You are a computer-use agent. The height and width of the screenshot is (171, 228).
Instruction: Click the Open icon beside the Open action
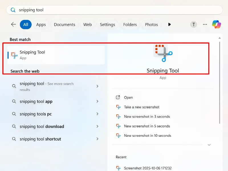[118, 97]
